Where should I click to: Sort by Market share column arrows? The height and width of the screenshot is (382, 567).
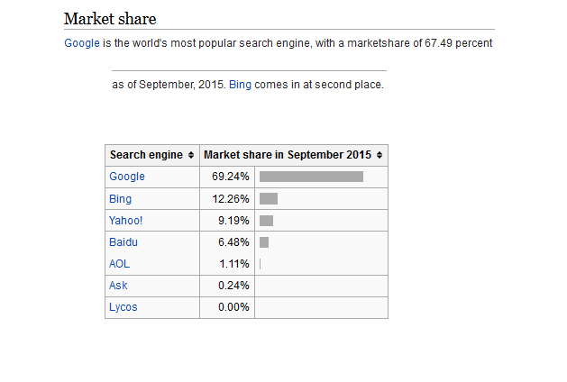tap(380, 155)
